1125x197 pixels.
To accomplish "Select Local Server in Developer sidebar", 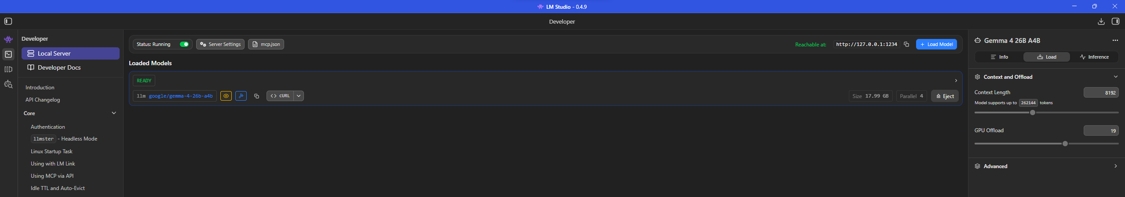I will click(70, 53).
